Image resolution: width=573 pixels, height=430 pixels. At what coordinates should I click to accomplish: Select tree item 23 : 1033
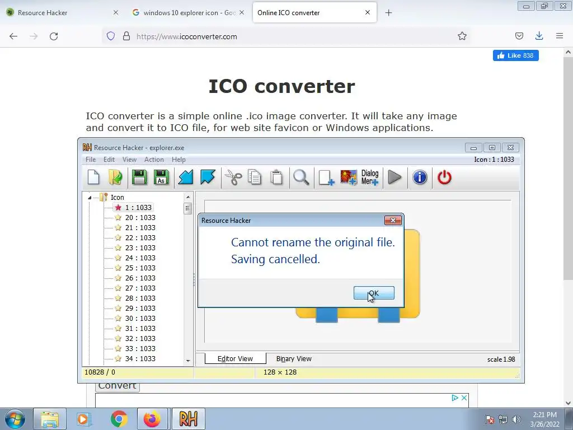pyautogui.click(x=140, y=247)
